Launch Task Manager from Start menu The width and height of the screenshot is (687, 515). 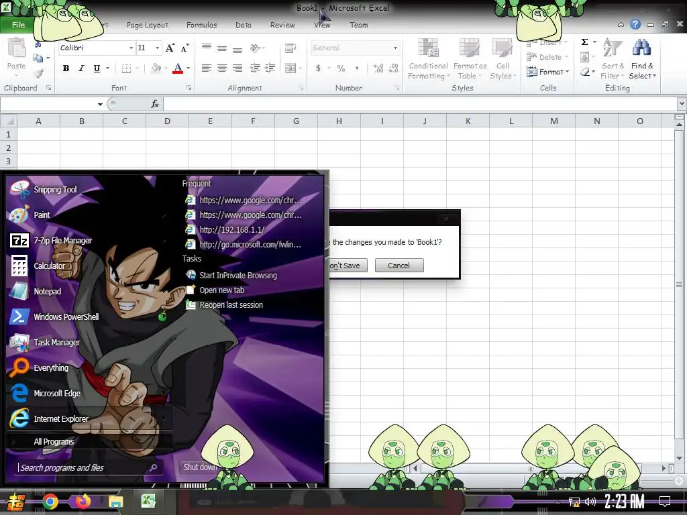(56, 342)
